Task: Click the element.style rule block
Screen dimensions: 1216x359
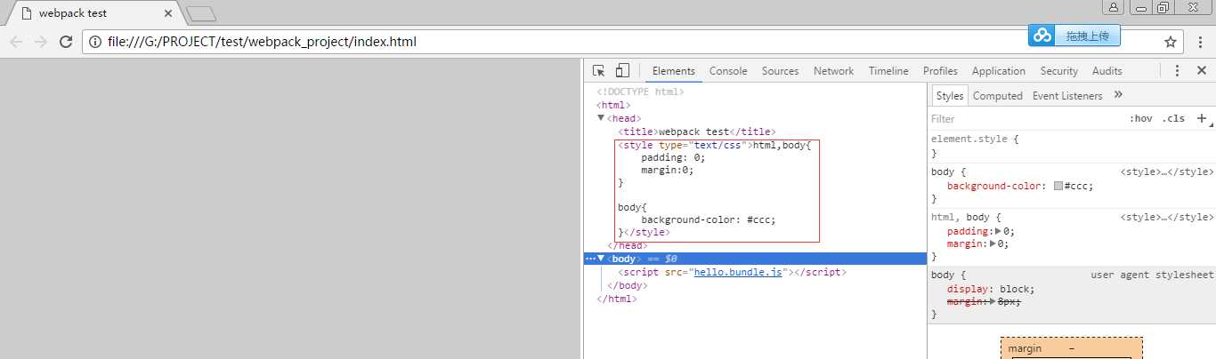Action: coord(1071,146)
